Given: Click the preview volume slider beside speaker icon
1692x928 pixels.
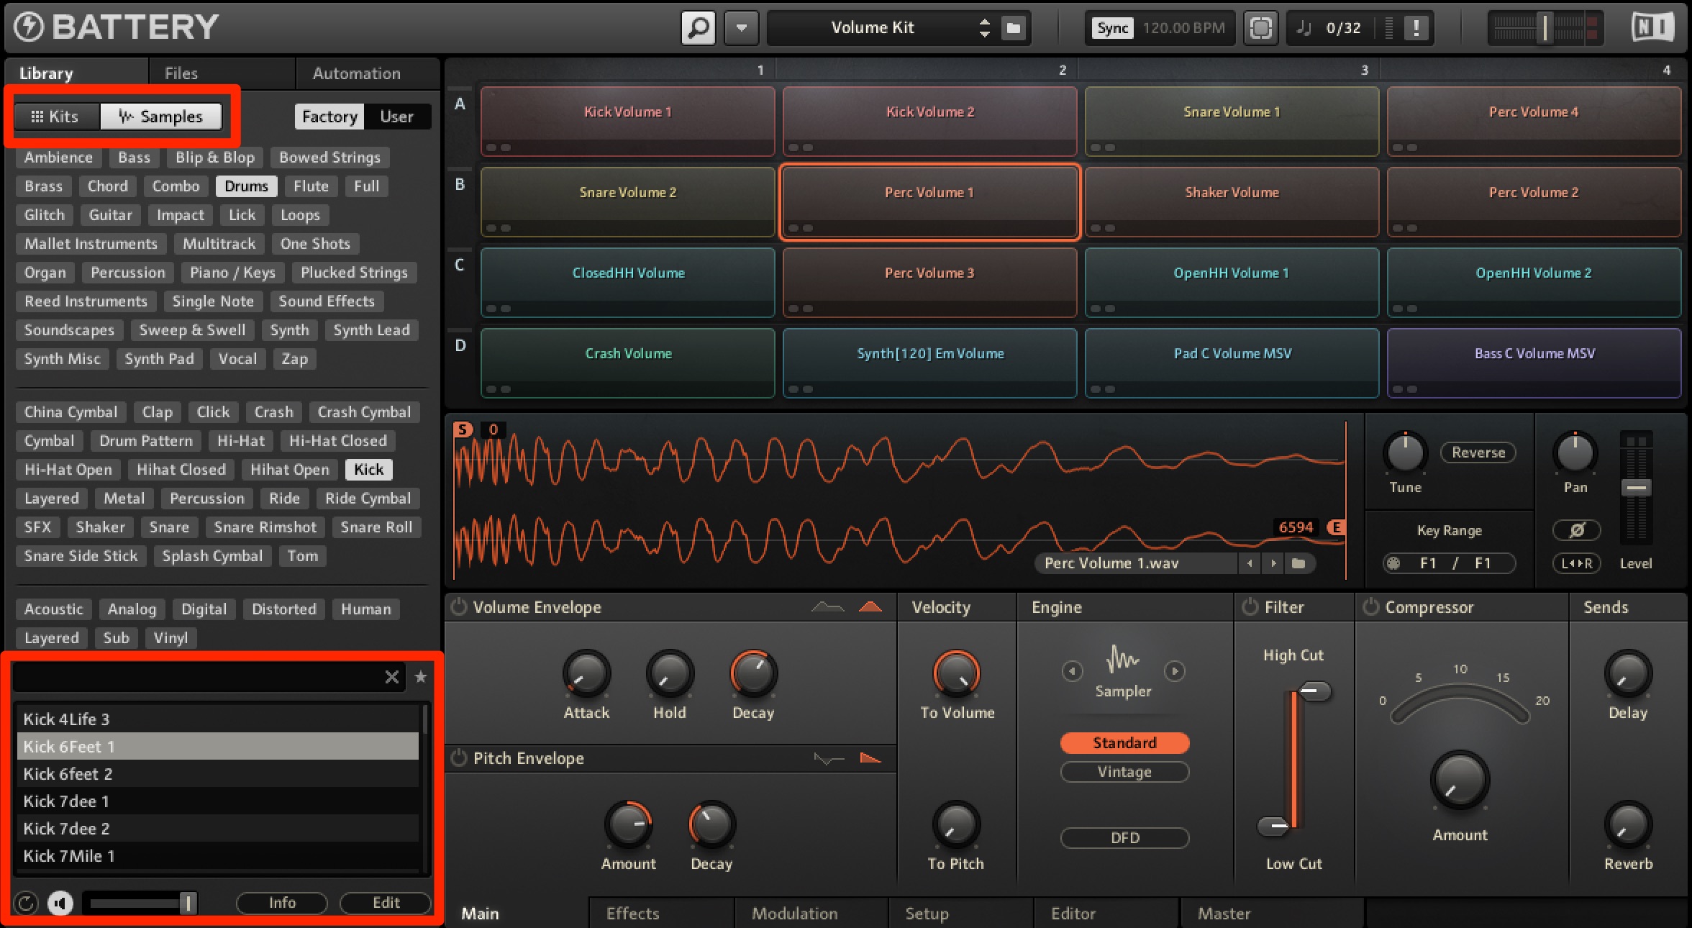Looking at the screenshot, I should pyautogui.click(x=140, y=903).
